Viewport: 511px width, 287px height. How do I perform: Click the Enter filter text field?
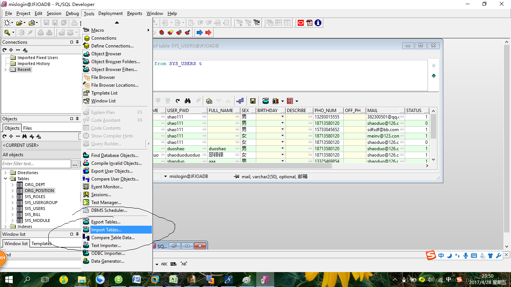(36, 164)
